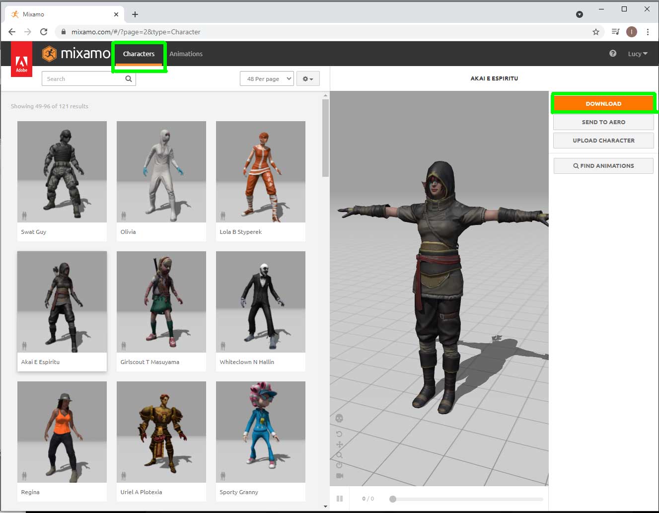
Task: Switch to the Characters tab
Action: [139, 54]
